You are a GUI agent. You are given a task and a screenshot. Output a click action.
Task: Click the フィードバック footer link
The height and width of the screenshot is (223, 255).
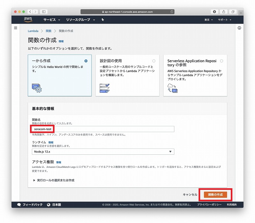coord(33,205)
